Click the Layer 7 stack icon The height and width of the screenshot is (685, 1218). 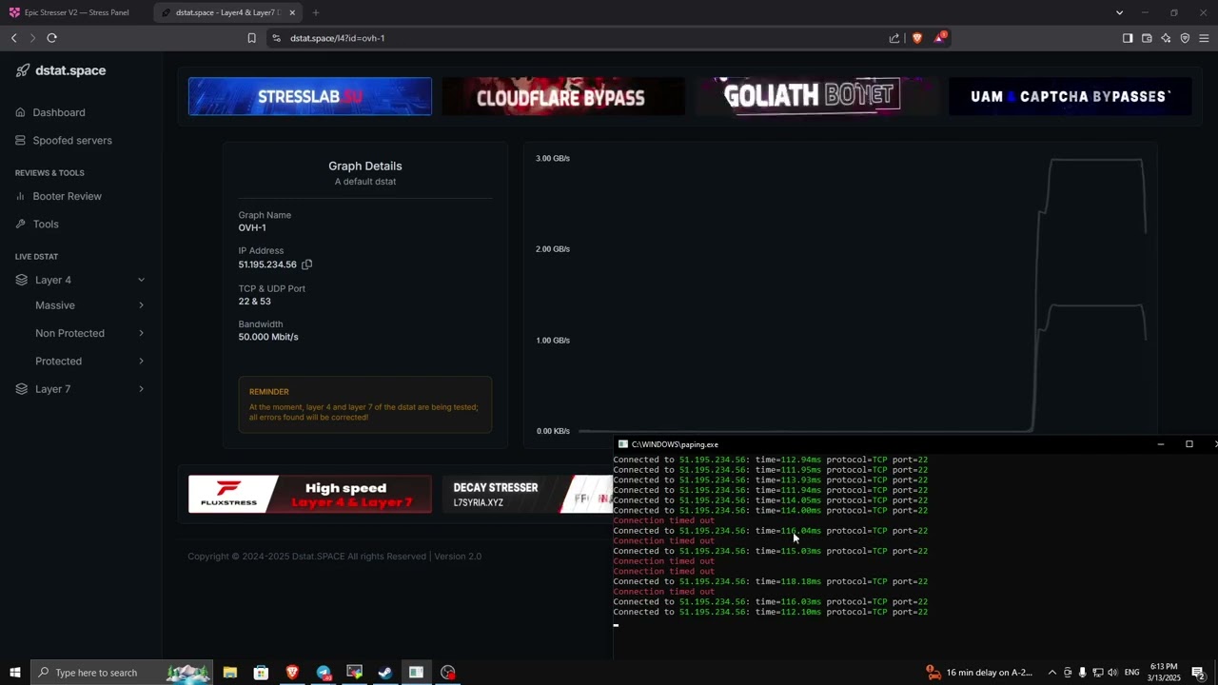(22, 389)
